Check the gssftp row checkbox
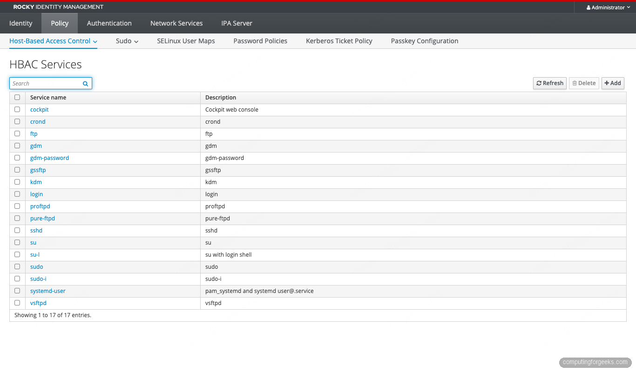This screenshot has width=636, height=372. [x=17, y=170]
